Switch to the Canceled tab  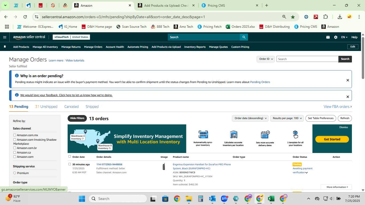pos(71,107)
